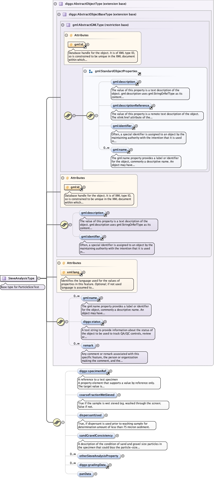Click the diggs:AbstractObjectType purple square icon
This screenshot has height=478, width=214.
pos(61,4)
